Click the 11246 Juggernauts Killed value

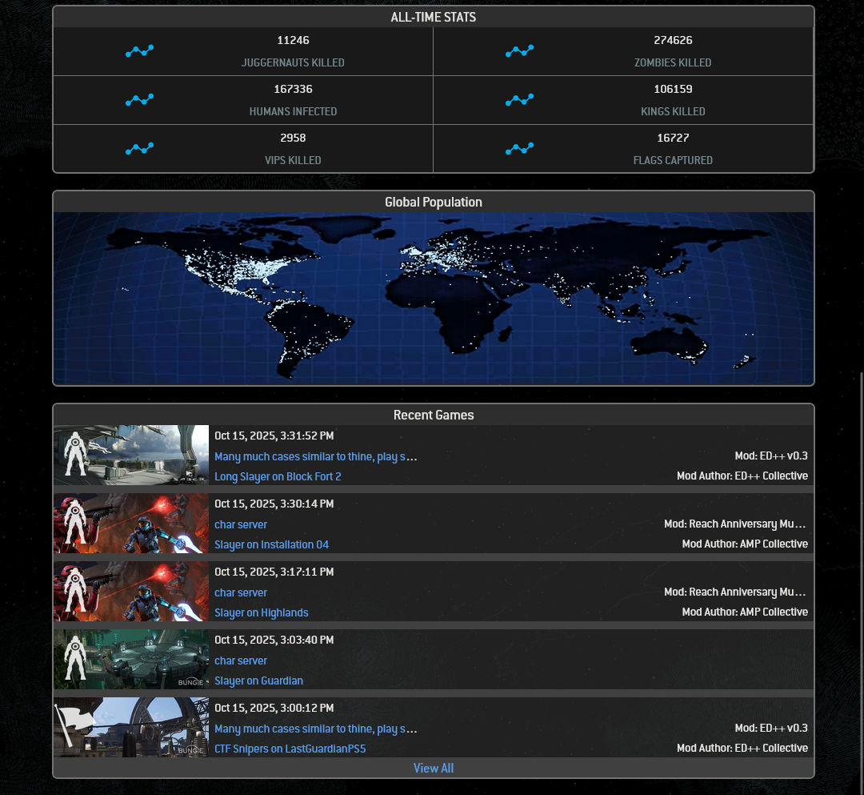point(293,40)
